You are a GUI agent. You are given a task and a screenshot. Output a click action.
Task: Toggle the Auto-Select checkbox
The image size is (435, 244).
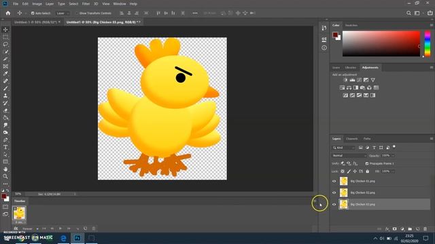(x=33, y=13)
